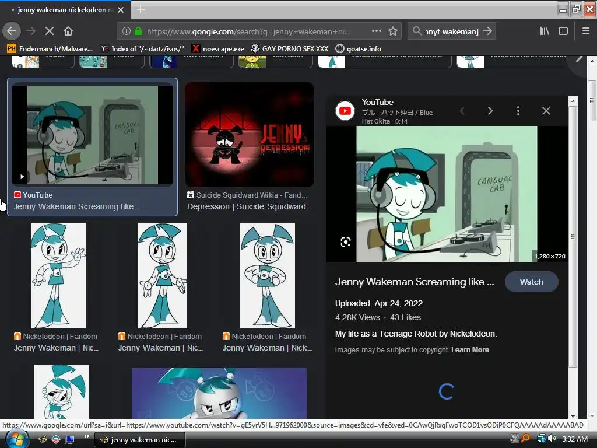Open the Library bookshelf icon

[545, 32]
